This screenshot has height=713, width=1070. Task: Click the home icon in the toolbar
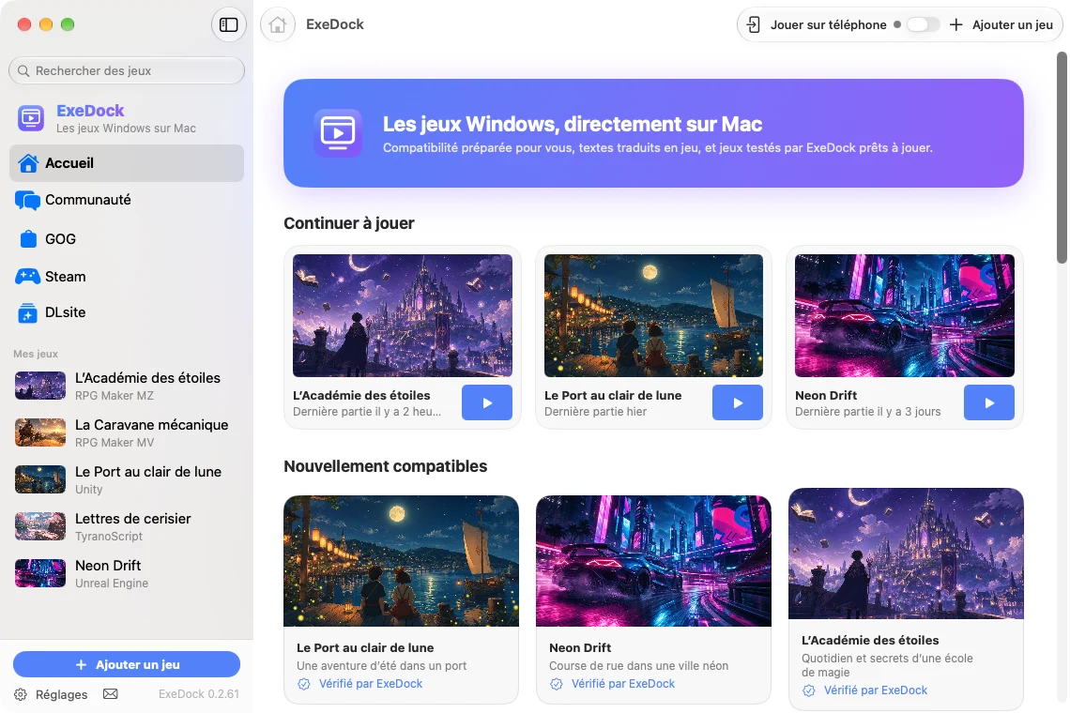tap(277, 24)
